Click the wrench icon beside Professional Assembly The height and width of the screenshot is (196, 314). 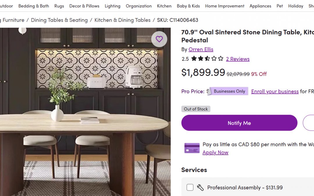click(200, 188)
